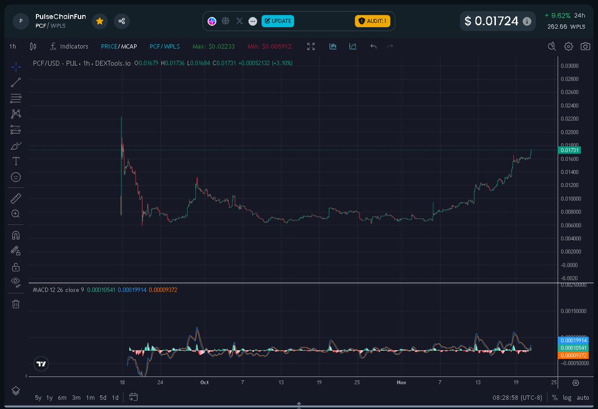The image size is (598, 409).
Task: Toggle percent scale on price axis
Action: pyautogui.click(x=555, y=398)
